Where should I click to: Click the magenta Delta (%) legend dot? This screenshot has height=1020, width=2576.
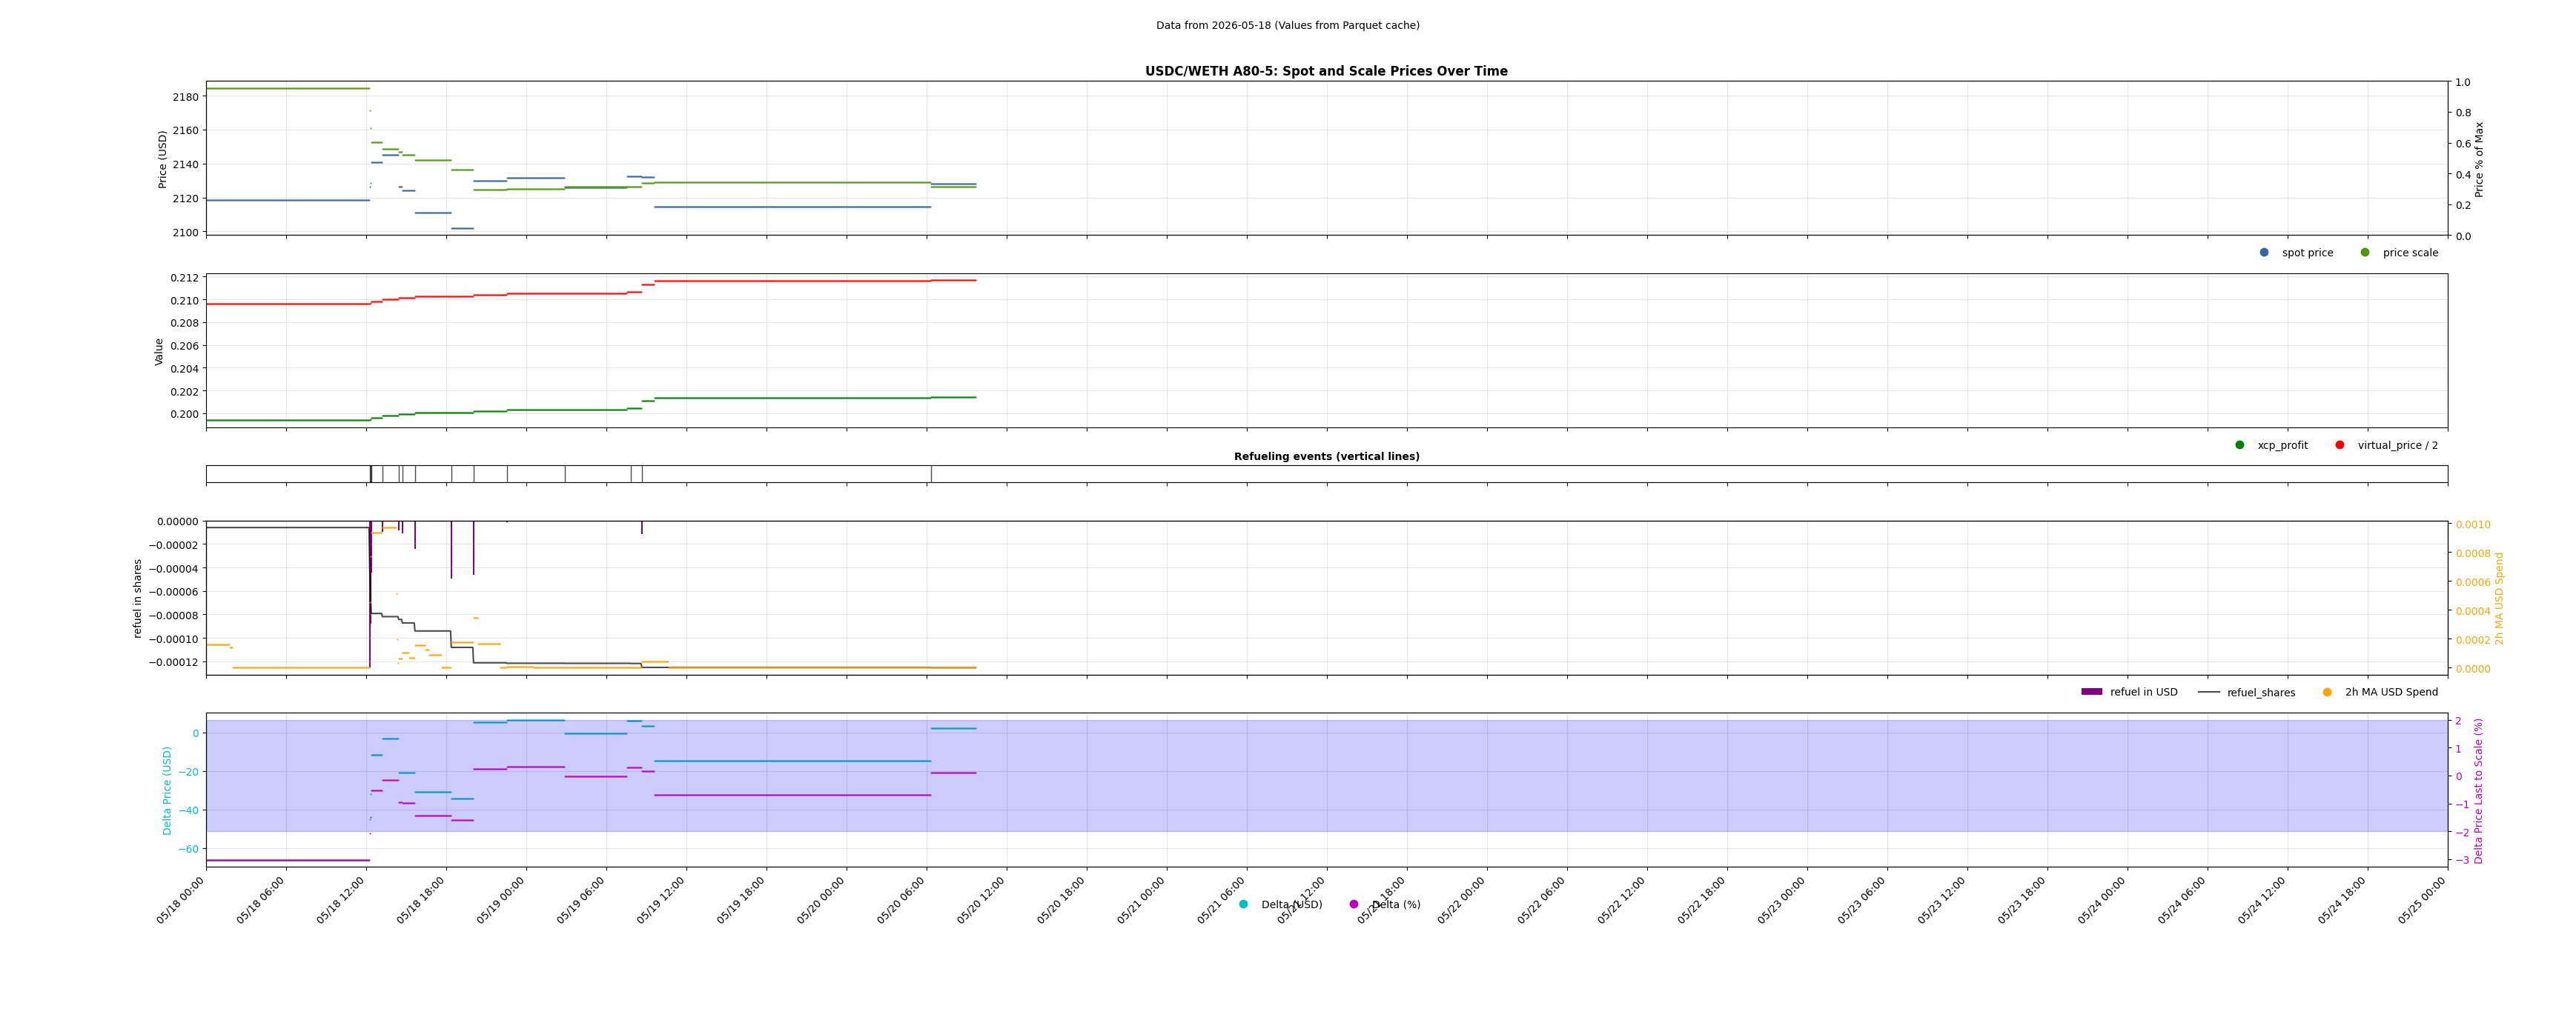[x=1354, y=904]
